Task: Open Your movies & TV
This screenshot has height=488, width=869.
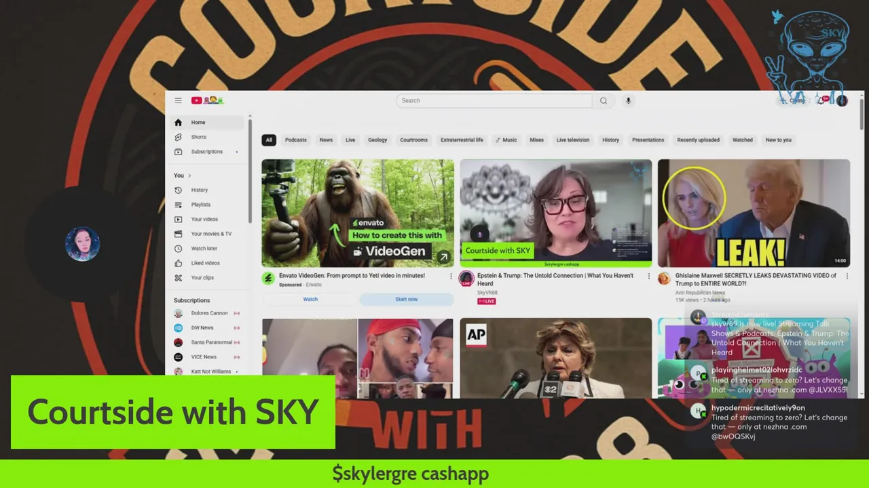Action: (x=206, y=233)
